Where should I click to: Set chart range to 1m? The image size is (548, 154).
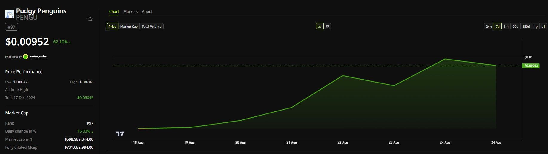[506, 27]
